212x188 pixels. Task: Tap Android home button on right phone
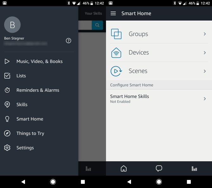point(159,182)
